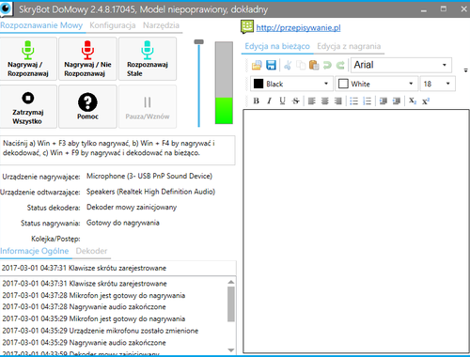
Task: Paste from clipboard icon
Action: 314,65
